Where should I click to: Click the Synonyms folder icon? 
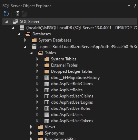coord(40,133)
